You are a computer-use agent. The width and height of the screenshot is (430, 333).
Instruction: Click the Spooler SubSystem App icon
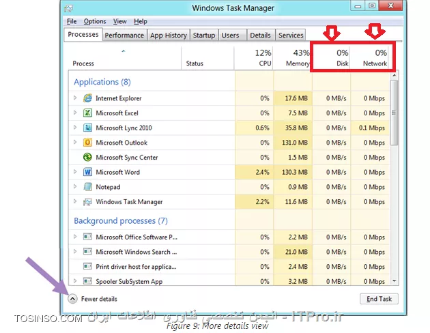point(87,281)
